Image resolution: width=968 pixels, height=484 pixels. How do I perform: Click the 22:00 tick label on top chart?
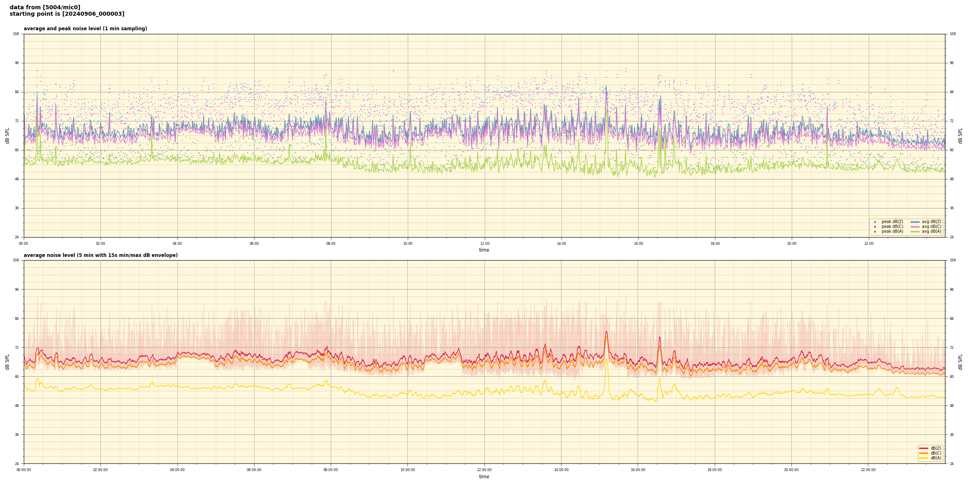pyautogui.click(x=868, y=244)
